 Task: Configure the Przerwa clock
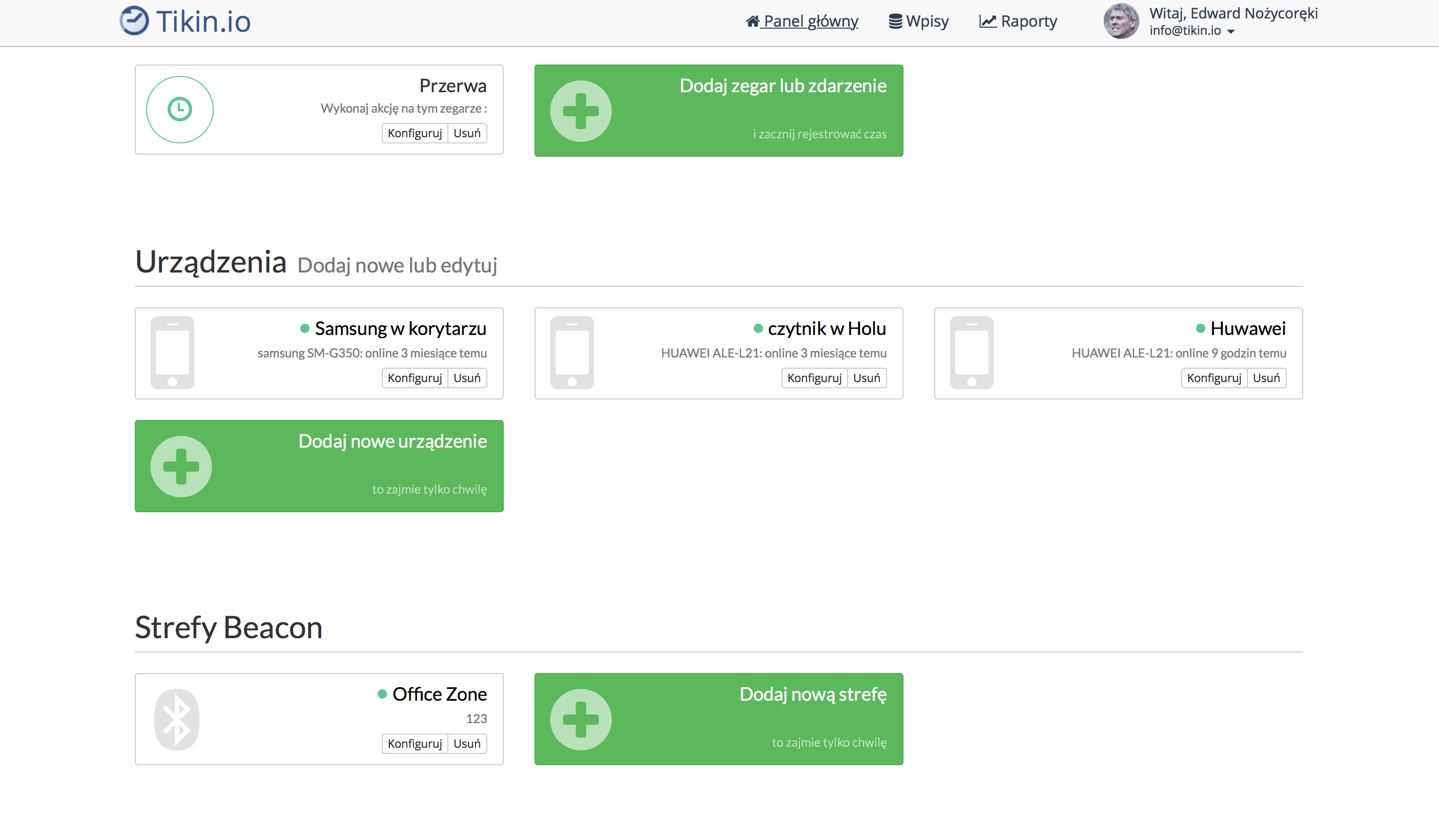[415, 133]
